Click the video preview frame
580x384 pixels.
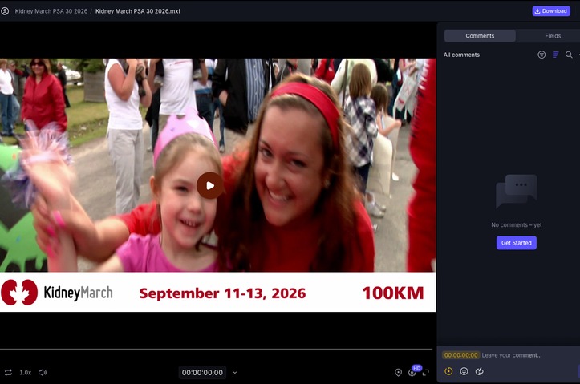pos(218,185)
